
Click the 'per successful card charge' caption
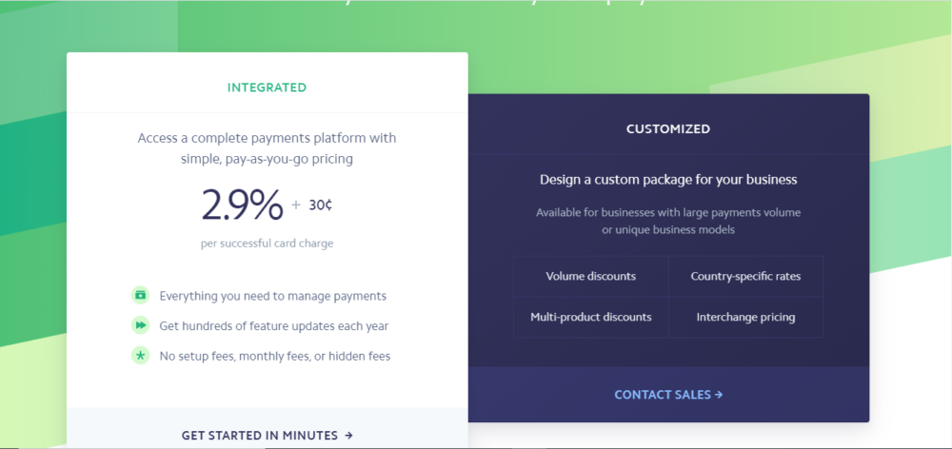click(x=267, y=244)
